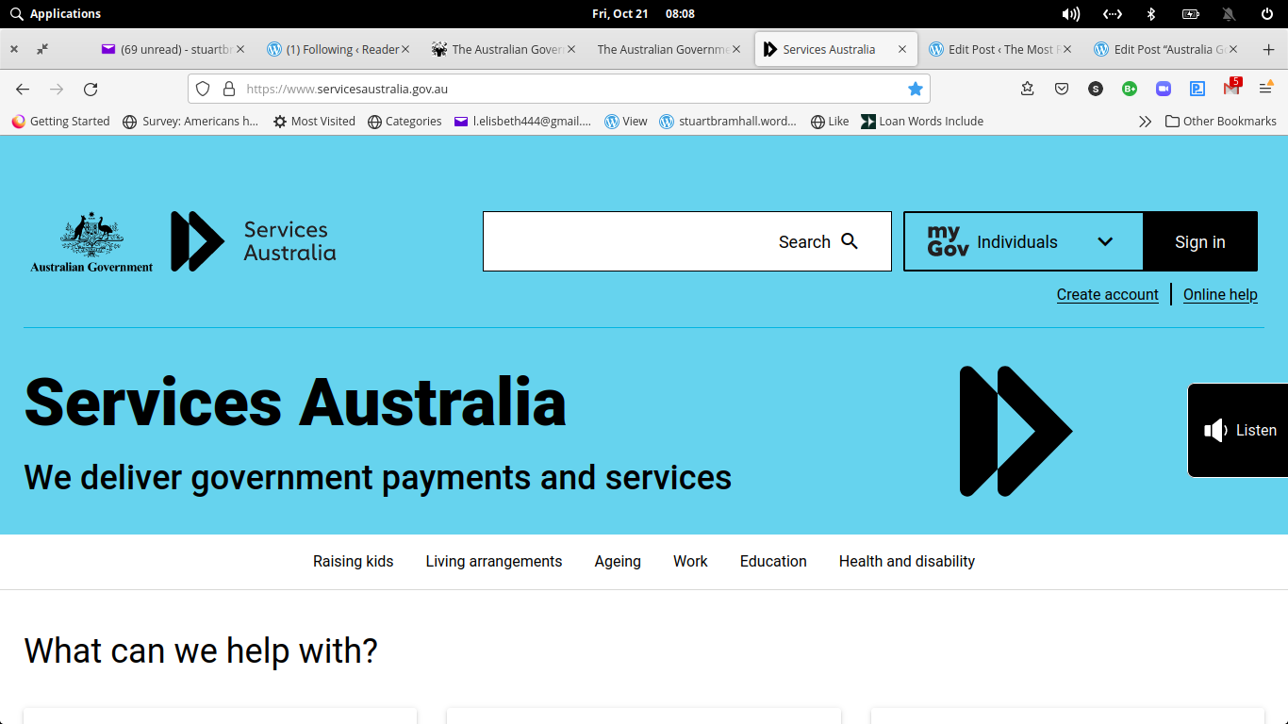Open the Raising kids menu item
The height and width of the screenshot is (724, 1288).
coord(353,561)
